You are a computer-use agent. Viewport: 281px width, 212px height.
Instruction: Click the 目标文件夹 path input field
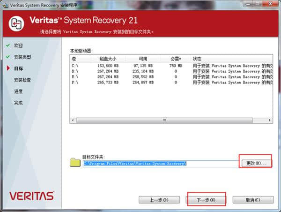(159, 163)
